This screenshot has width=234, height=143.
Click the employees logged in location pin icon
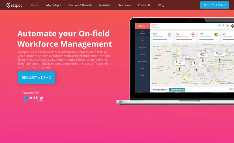pos(193,35)
